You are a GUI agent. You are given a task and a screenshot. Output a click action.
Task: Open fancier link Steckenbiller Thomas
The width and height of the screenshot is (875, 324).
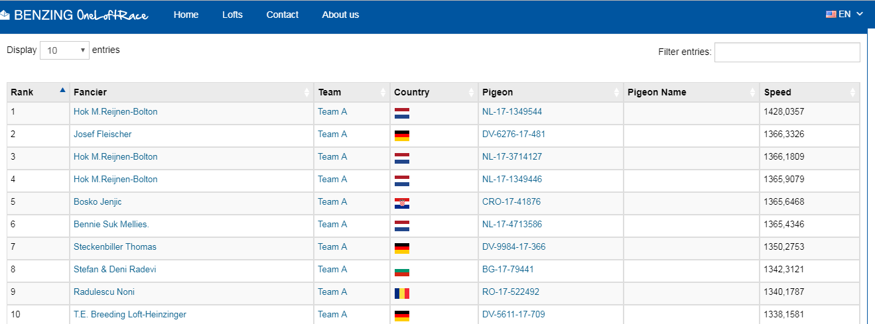point(115,246)
